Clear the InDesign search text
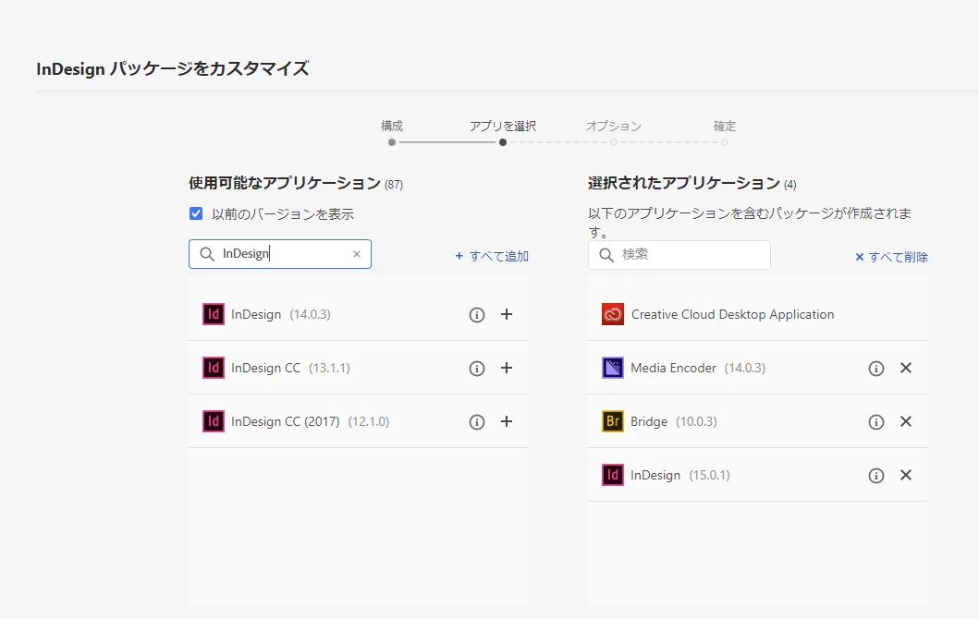The image size is (979, 619). (357, 254)
